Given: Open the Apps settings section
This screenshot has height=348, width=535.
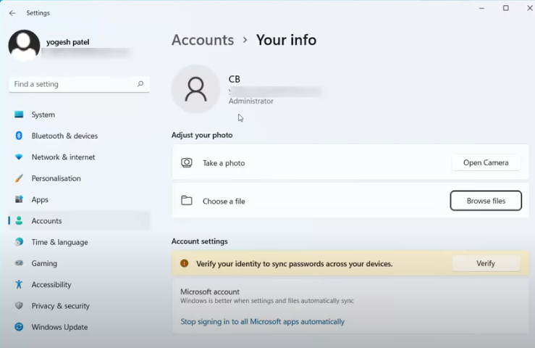Looking at the screenshot, I should pos(40,199).
